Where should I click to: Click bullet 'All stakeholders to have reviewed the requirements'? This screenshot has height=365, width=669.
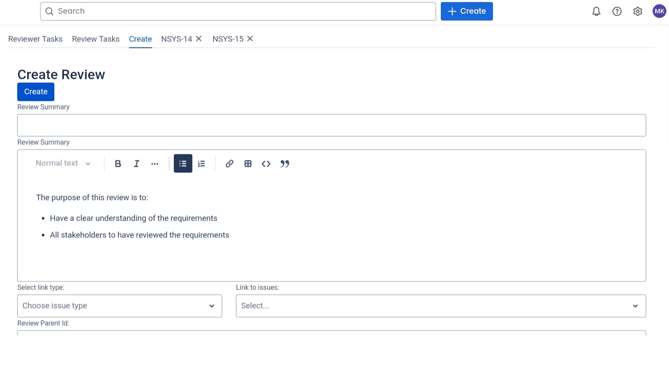click(x=139, y=235)
